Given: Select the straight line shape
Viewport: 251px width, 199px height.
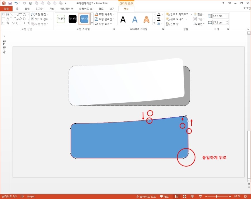Looking at the screenshot, I should [x=12, y=15].
